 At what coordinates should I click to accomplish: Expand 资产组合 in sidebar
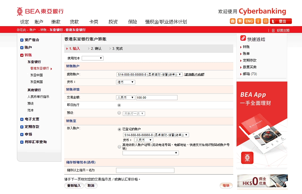32,40
